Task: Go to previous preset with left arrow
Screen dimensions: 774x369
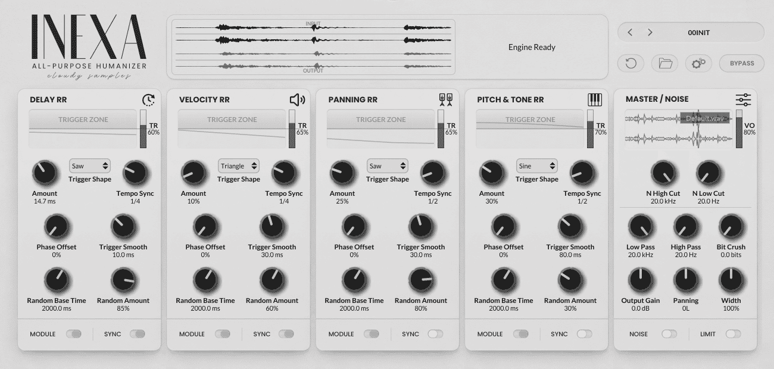Action: click(631, 33)
